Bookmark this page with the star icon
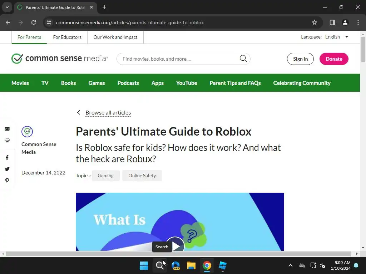Viewport: 366px width, 274px height. pos(315,22)
